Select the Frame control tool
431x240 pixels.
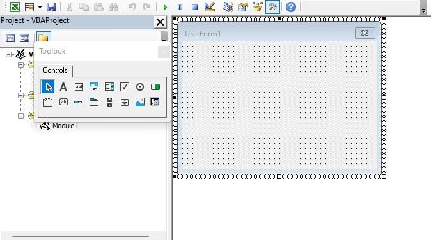(x=48, y=102)
